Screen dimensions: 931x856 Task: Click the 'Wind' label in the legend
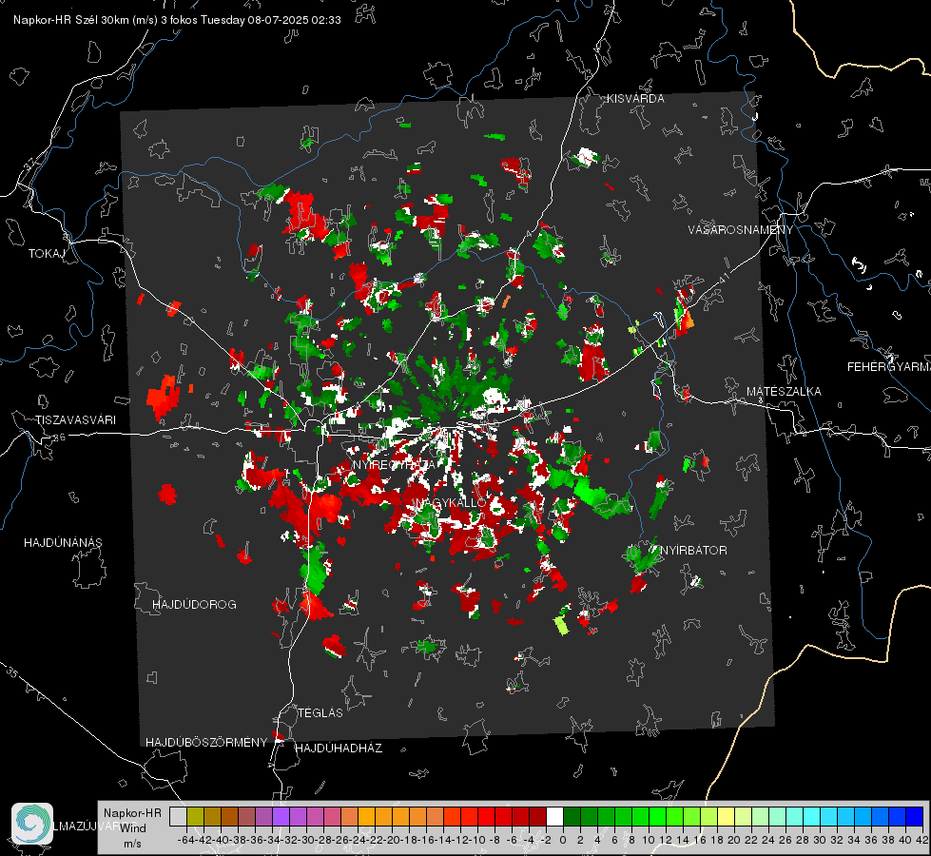[133, 828]
